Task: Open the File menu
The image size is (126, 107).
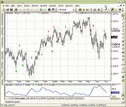Action: pos(7,6)
